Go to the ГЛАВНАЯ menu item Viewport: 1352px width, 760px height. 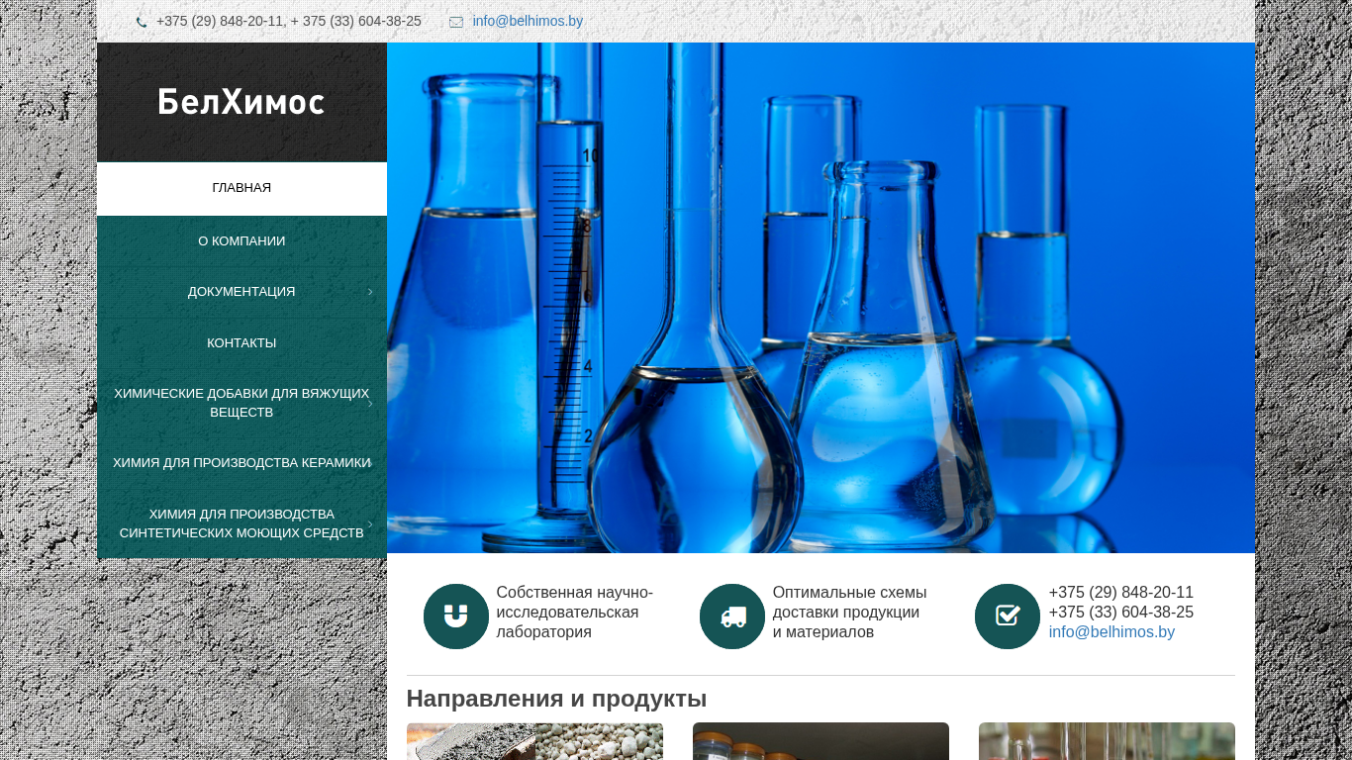pyautogui.click(x=241, y=188)
